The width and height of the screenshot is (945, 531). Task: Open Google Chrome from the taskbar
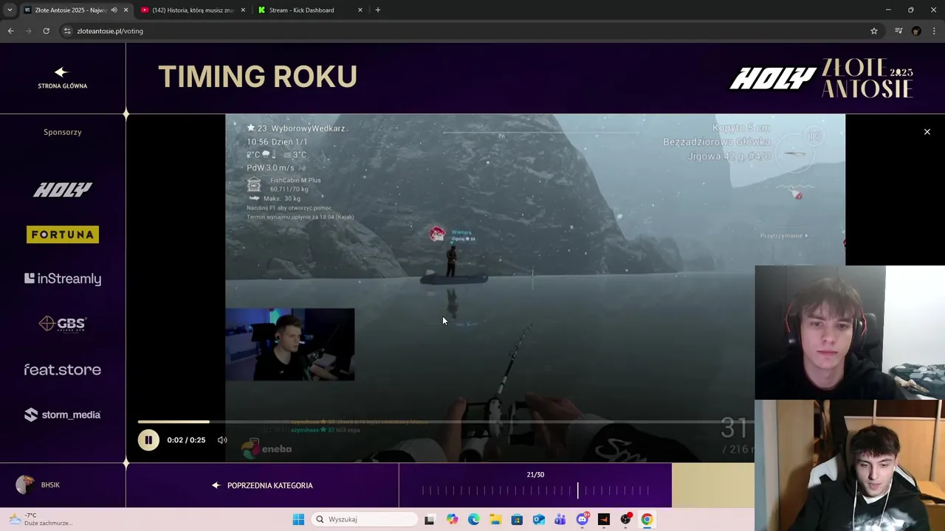[647, 519]
